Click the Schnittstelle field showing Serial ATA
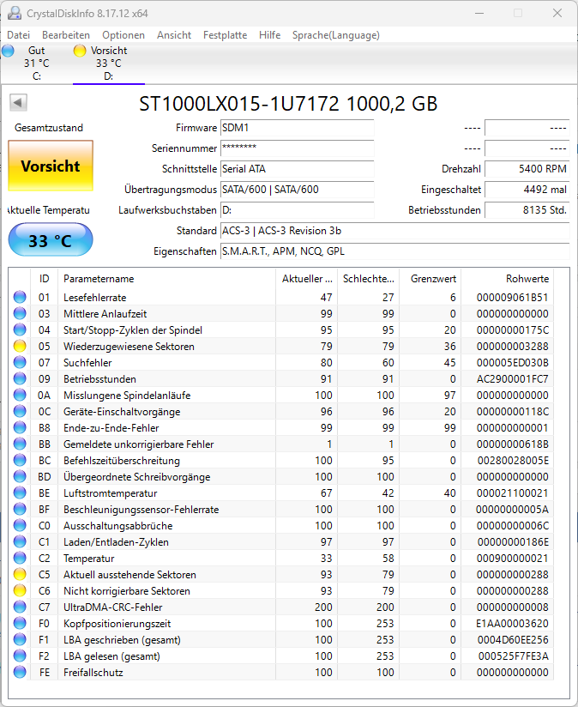Image resolution: width=578 pixels, height=707 pixels. point(298,169)
